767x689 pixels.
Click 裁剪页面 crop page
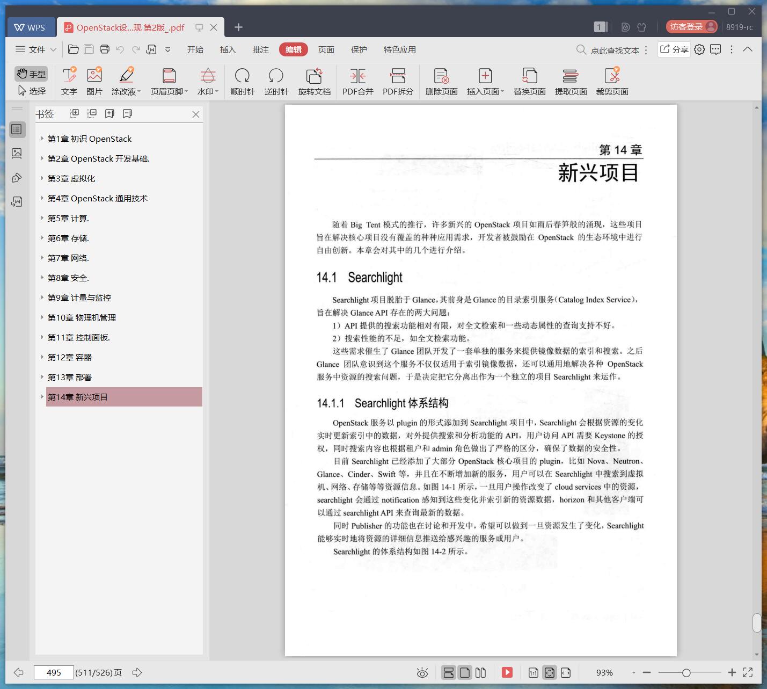[x=612, y=81]
